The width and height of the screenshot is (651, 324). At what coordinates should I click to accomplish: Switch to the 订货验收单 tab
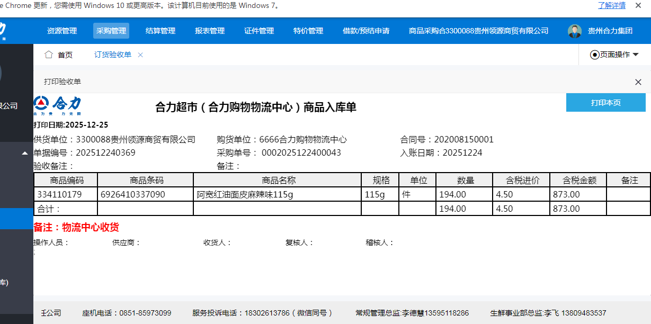(x=113, y=55)
